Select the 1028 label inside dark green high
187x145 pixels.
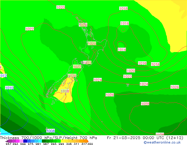pos(145,104)
